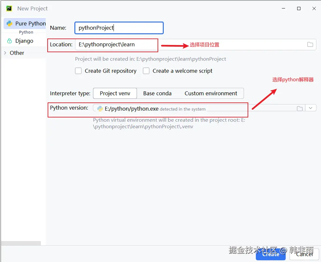
Task: Click the Other category label
Action: point(17,53)
